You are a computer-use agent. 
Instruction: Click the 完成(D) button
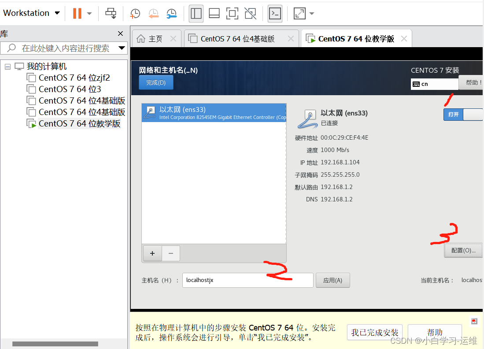click(156, 83)
